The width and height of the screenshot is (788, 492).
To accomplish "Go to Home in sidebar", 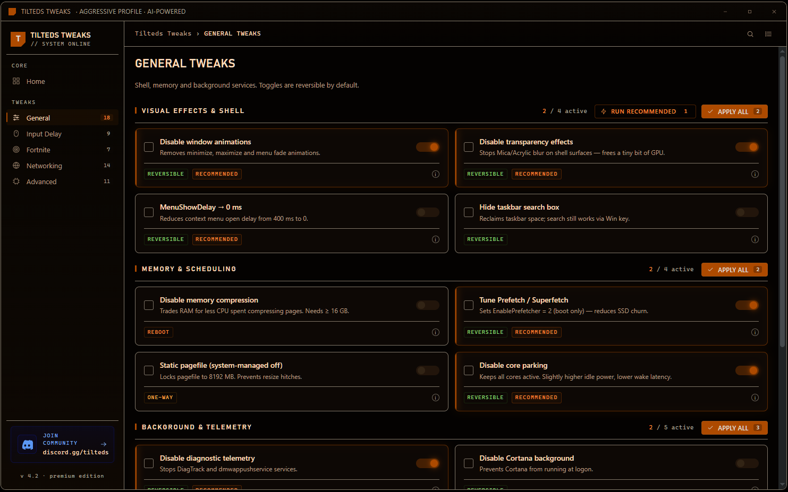I will tap(62, 81).
